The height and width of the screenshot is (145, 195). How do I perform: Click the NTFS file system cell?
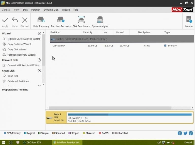coord(147,46)
